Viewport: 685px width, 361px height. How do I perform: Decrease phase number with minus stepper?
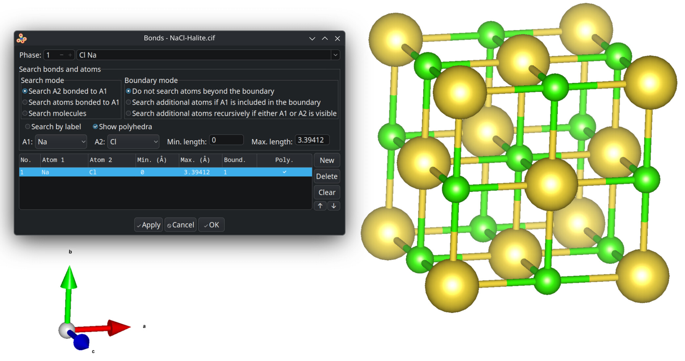coord(61,55)
